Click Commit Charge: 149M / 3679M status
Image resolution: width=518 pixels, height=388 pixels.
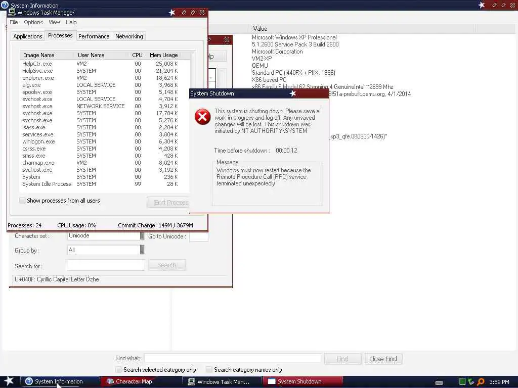coord(155,225)
